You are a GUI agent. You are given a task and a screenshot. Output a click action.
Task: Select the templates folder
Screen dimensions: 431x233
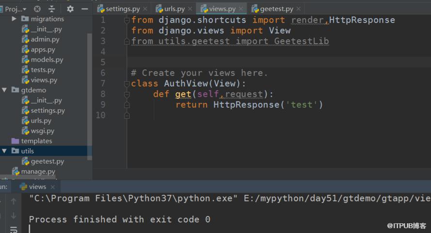tap(36, 141)
